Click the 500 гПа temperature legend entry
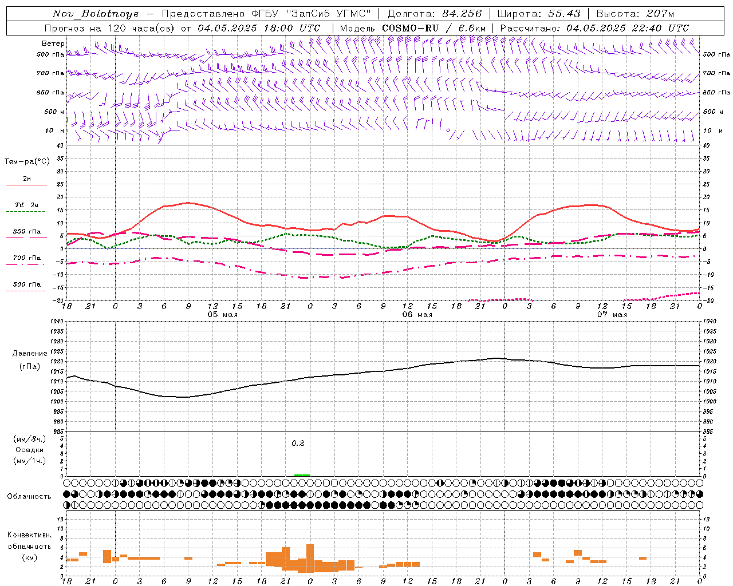This screenshot has height=586, width=733. tap(27, 284)
